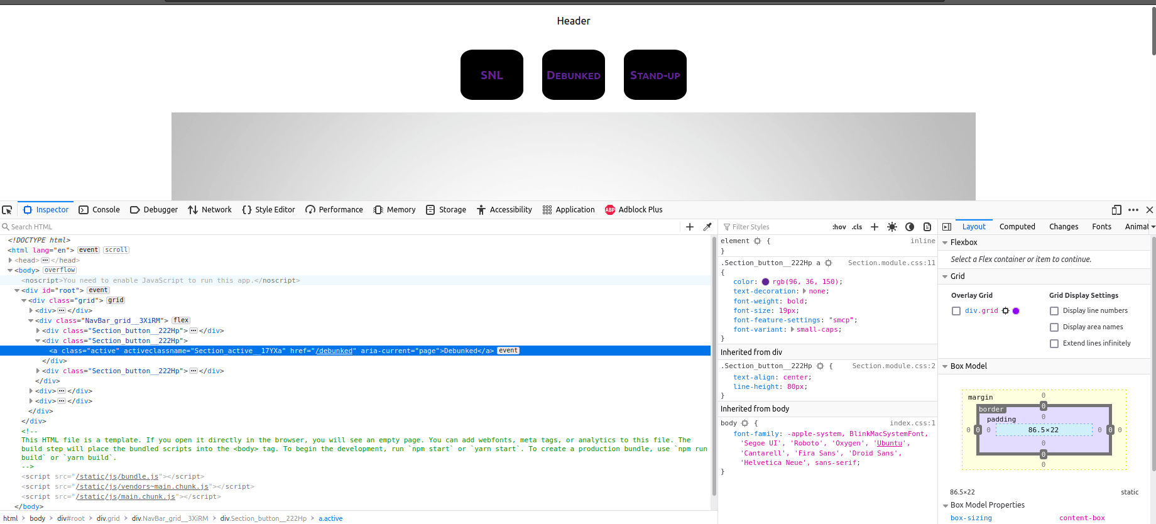Close the developer tools panel
The image size is (1156, 524).
(1150, 210)
